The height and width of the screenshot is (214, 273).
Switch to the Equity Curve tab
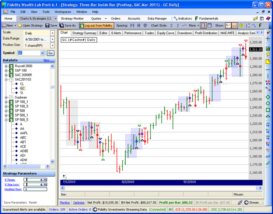[x=165, y=33]
